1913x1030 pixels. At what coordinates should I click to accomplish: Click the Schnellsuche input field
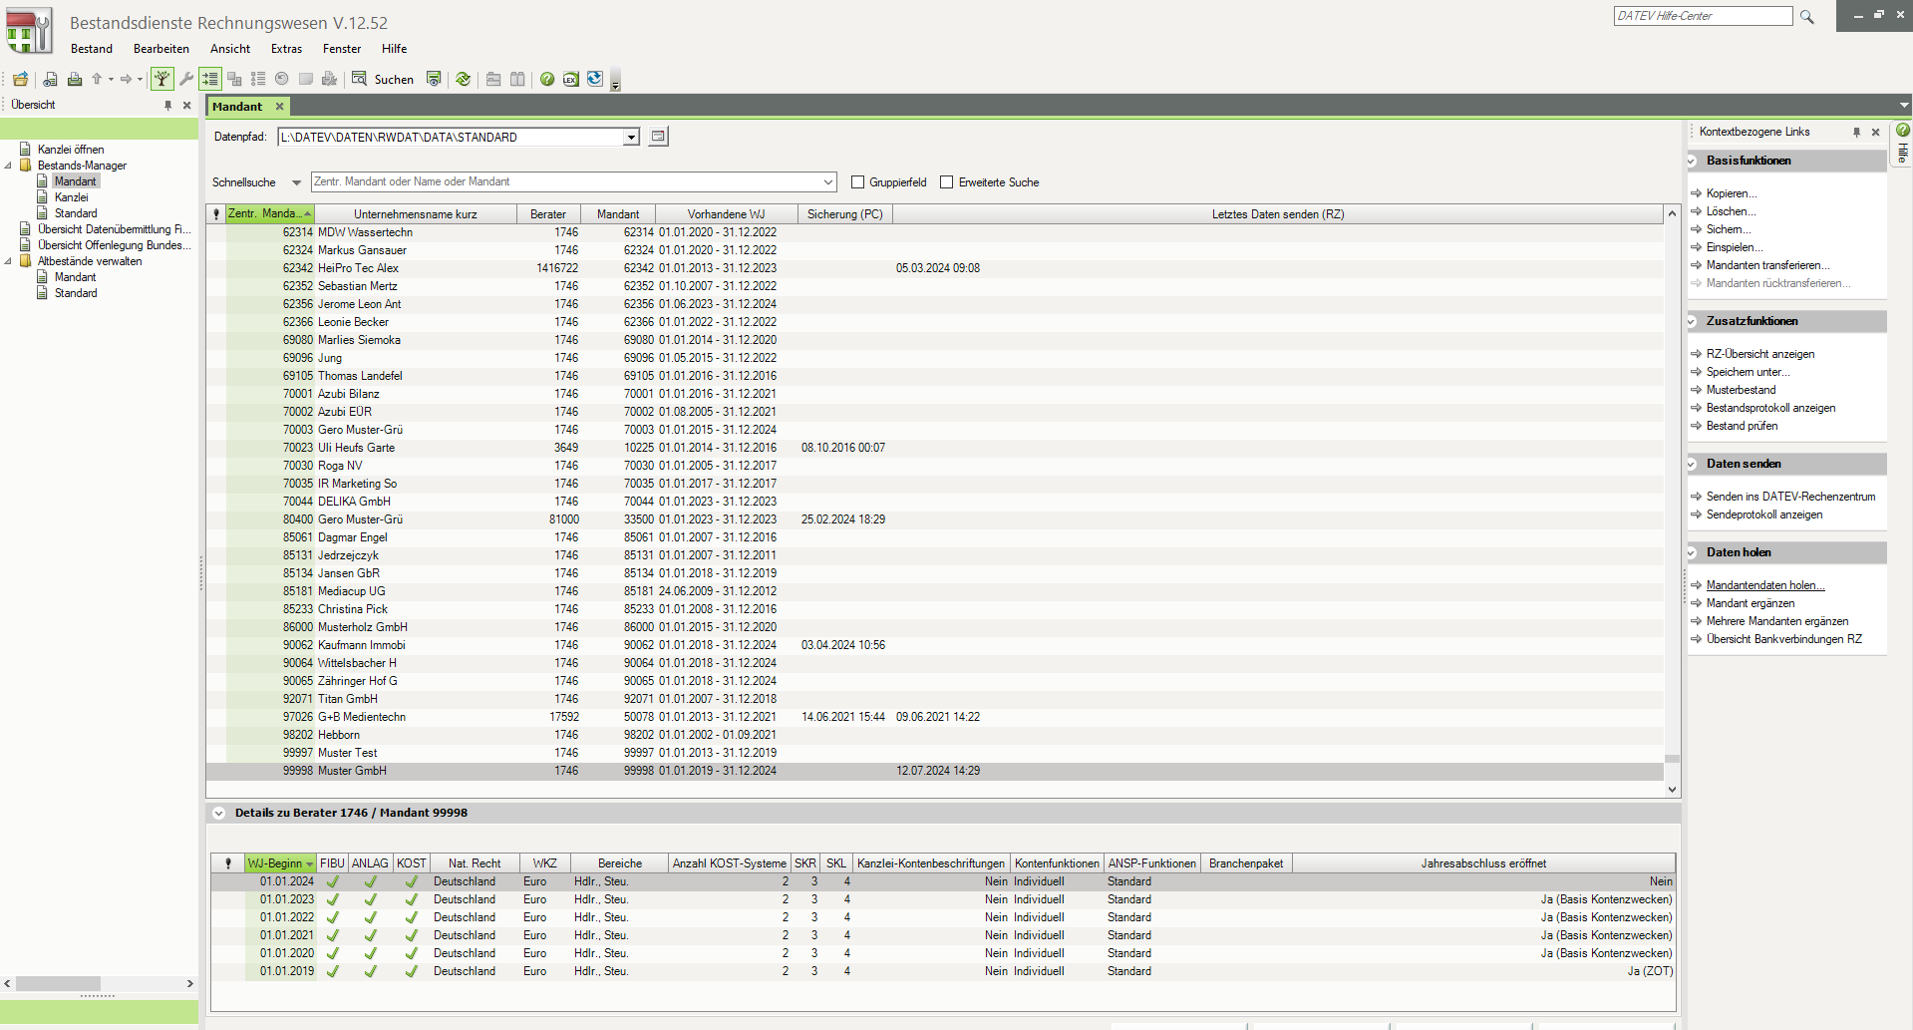click(568, 182)
